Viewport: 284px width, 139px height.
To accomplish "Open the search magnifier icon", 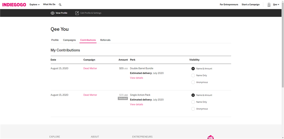I will [60, 5].
